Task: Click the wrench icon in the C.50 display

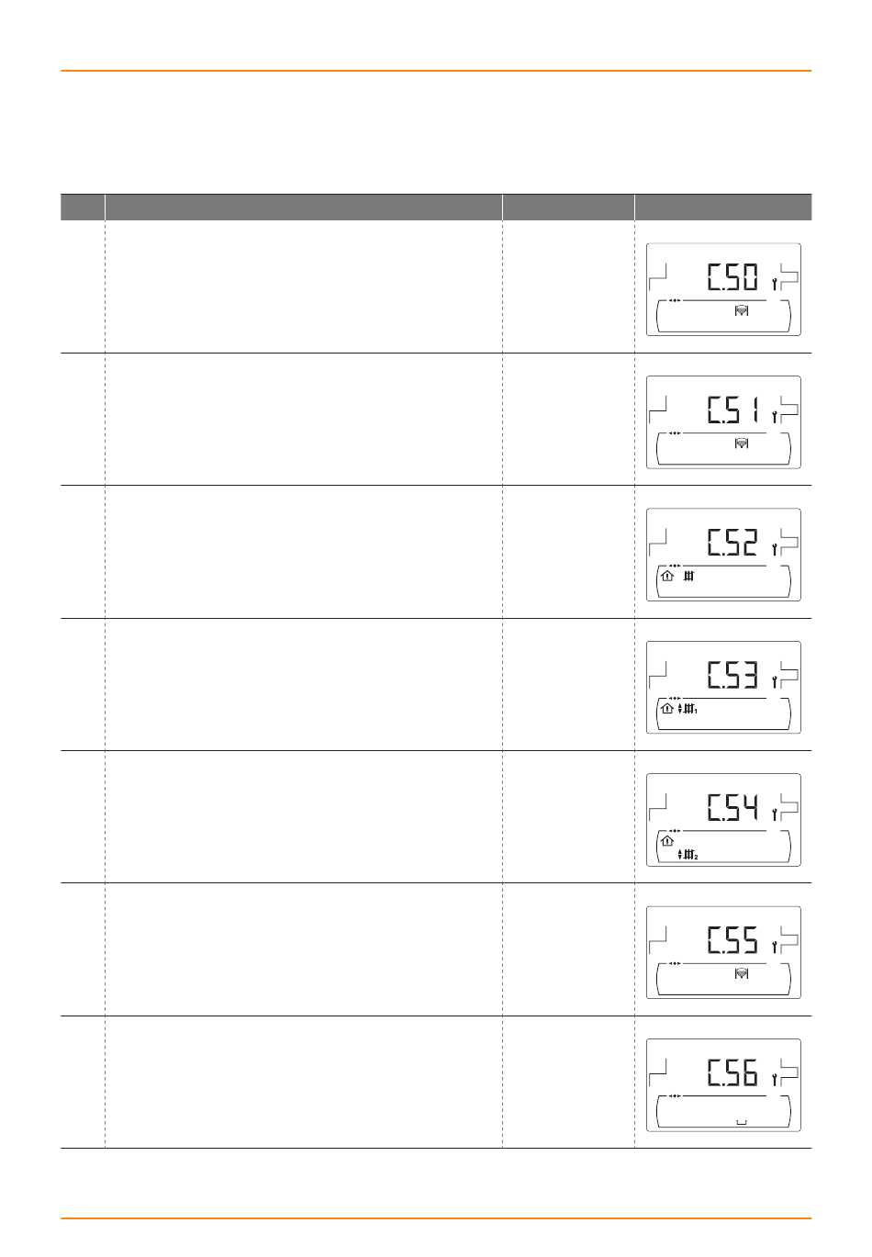Action: click(775, 285)
